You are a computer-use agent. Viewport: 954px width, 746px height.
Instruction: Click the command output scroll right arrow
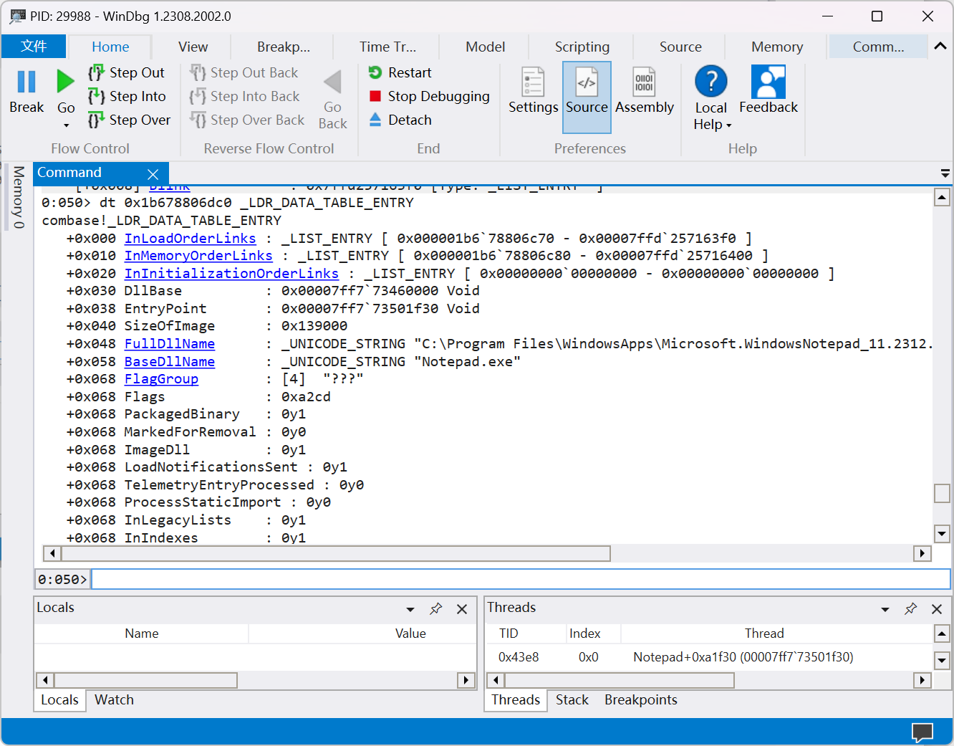point(922,553)
